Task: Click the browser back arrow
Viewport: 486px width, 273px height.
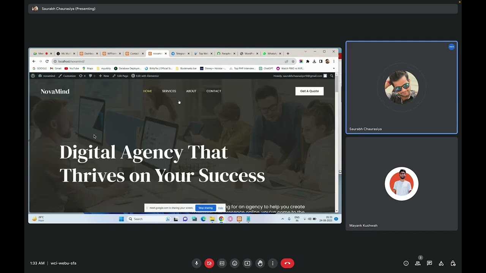Action: click(x=34, y=61)
